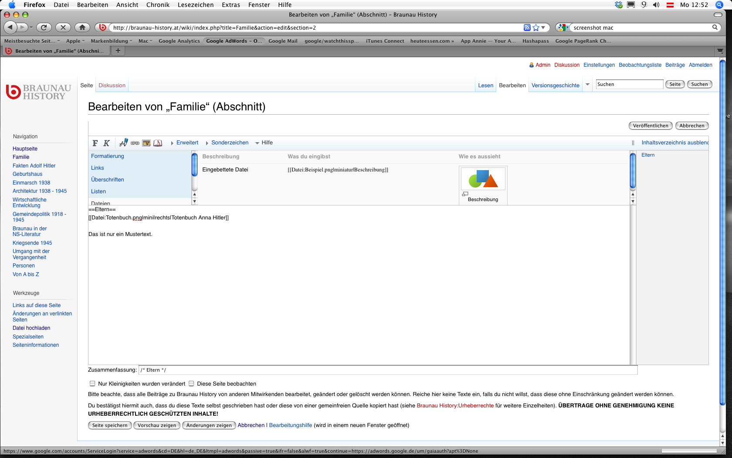Insert embedded file with the picture icon

click(x=146, y=143)
